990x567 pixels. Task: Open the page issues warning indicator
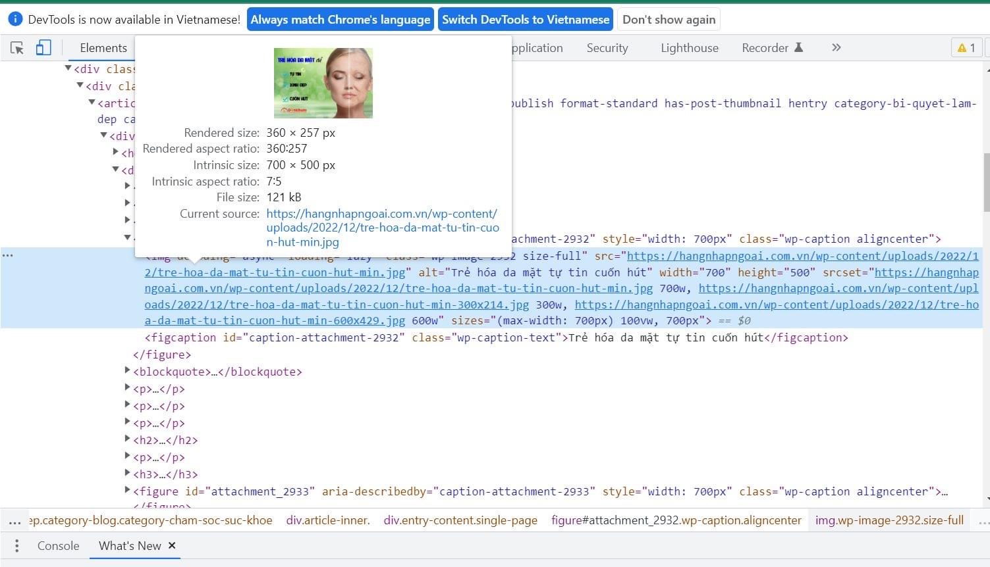966,47
